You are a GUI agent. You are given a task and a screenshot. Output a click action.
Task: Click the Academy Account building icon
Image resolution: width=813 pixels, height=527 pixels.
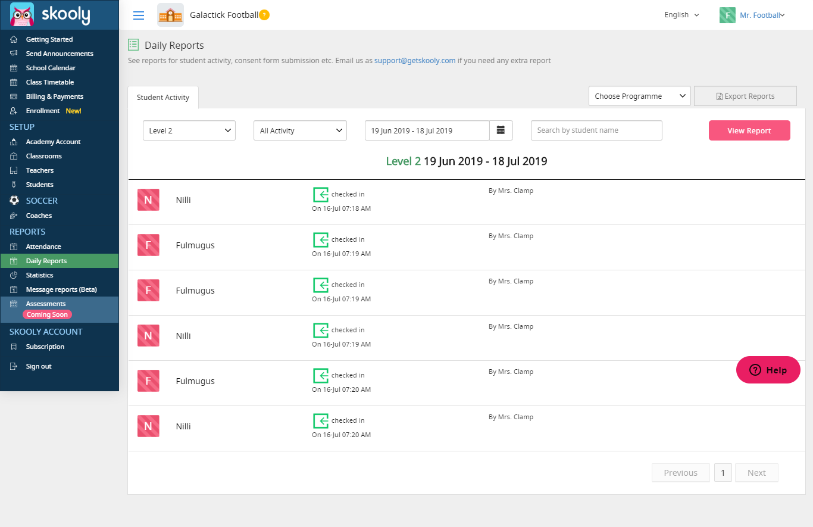14,142
